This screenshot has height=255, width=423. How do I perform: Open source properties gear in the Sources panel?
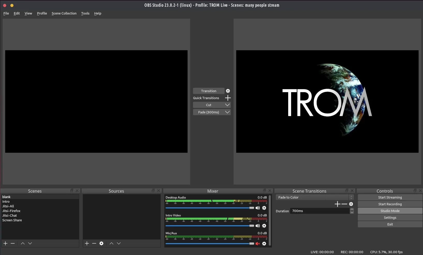[x=101, y=243]
